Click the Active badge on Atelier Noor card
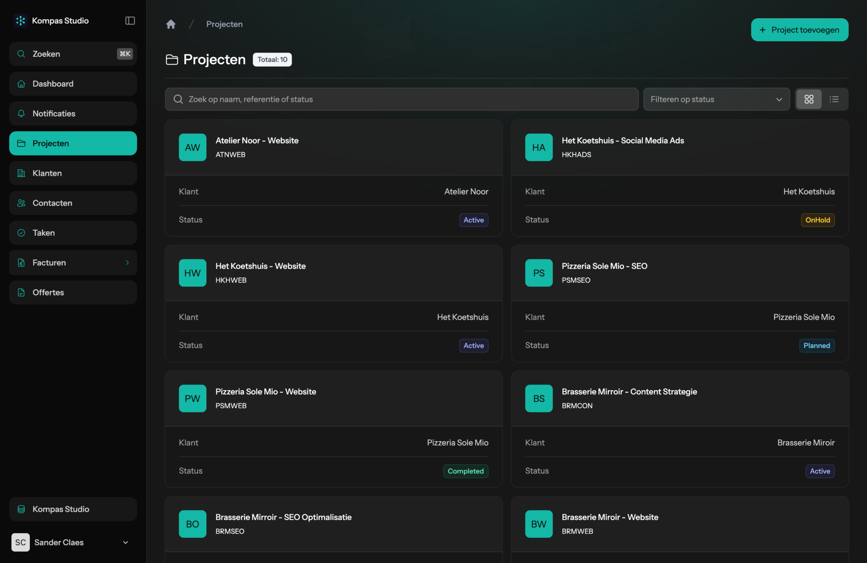The height and width of the screenshot is (563, 867). [x=473, y=220]
